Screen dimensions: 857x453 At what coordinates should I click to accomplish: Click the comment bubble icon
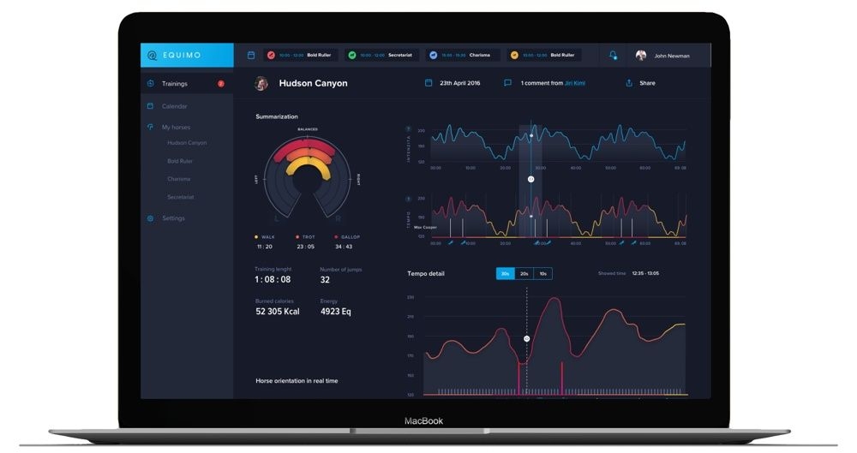tap(507, 83)
